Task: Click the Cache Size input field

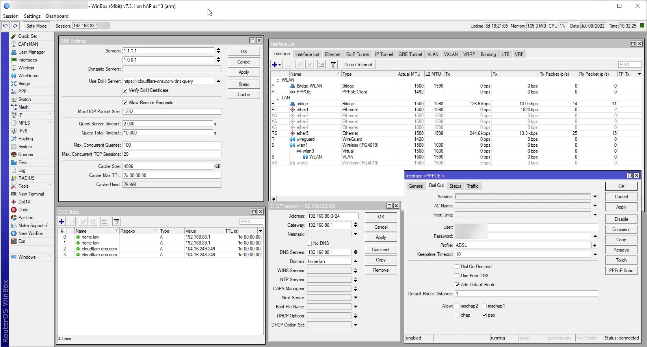Action: [x=167, y=166]
